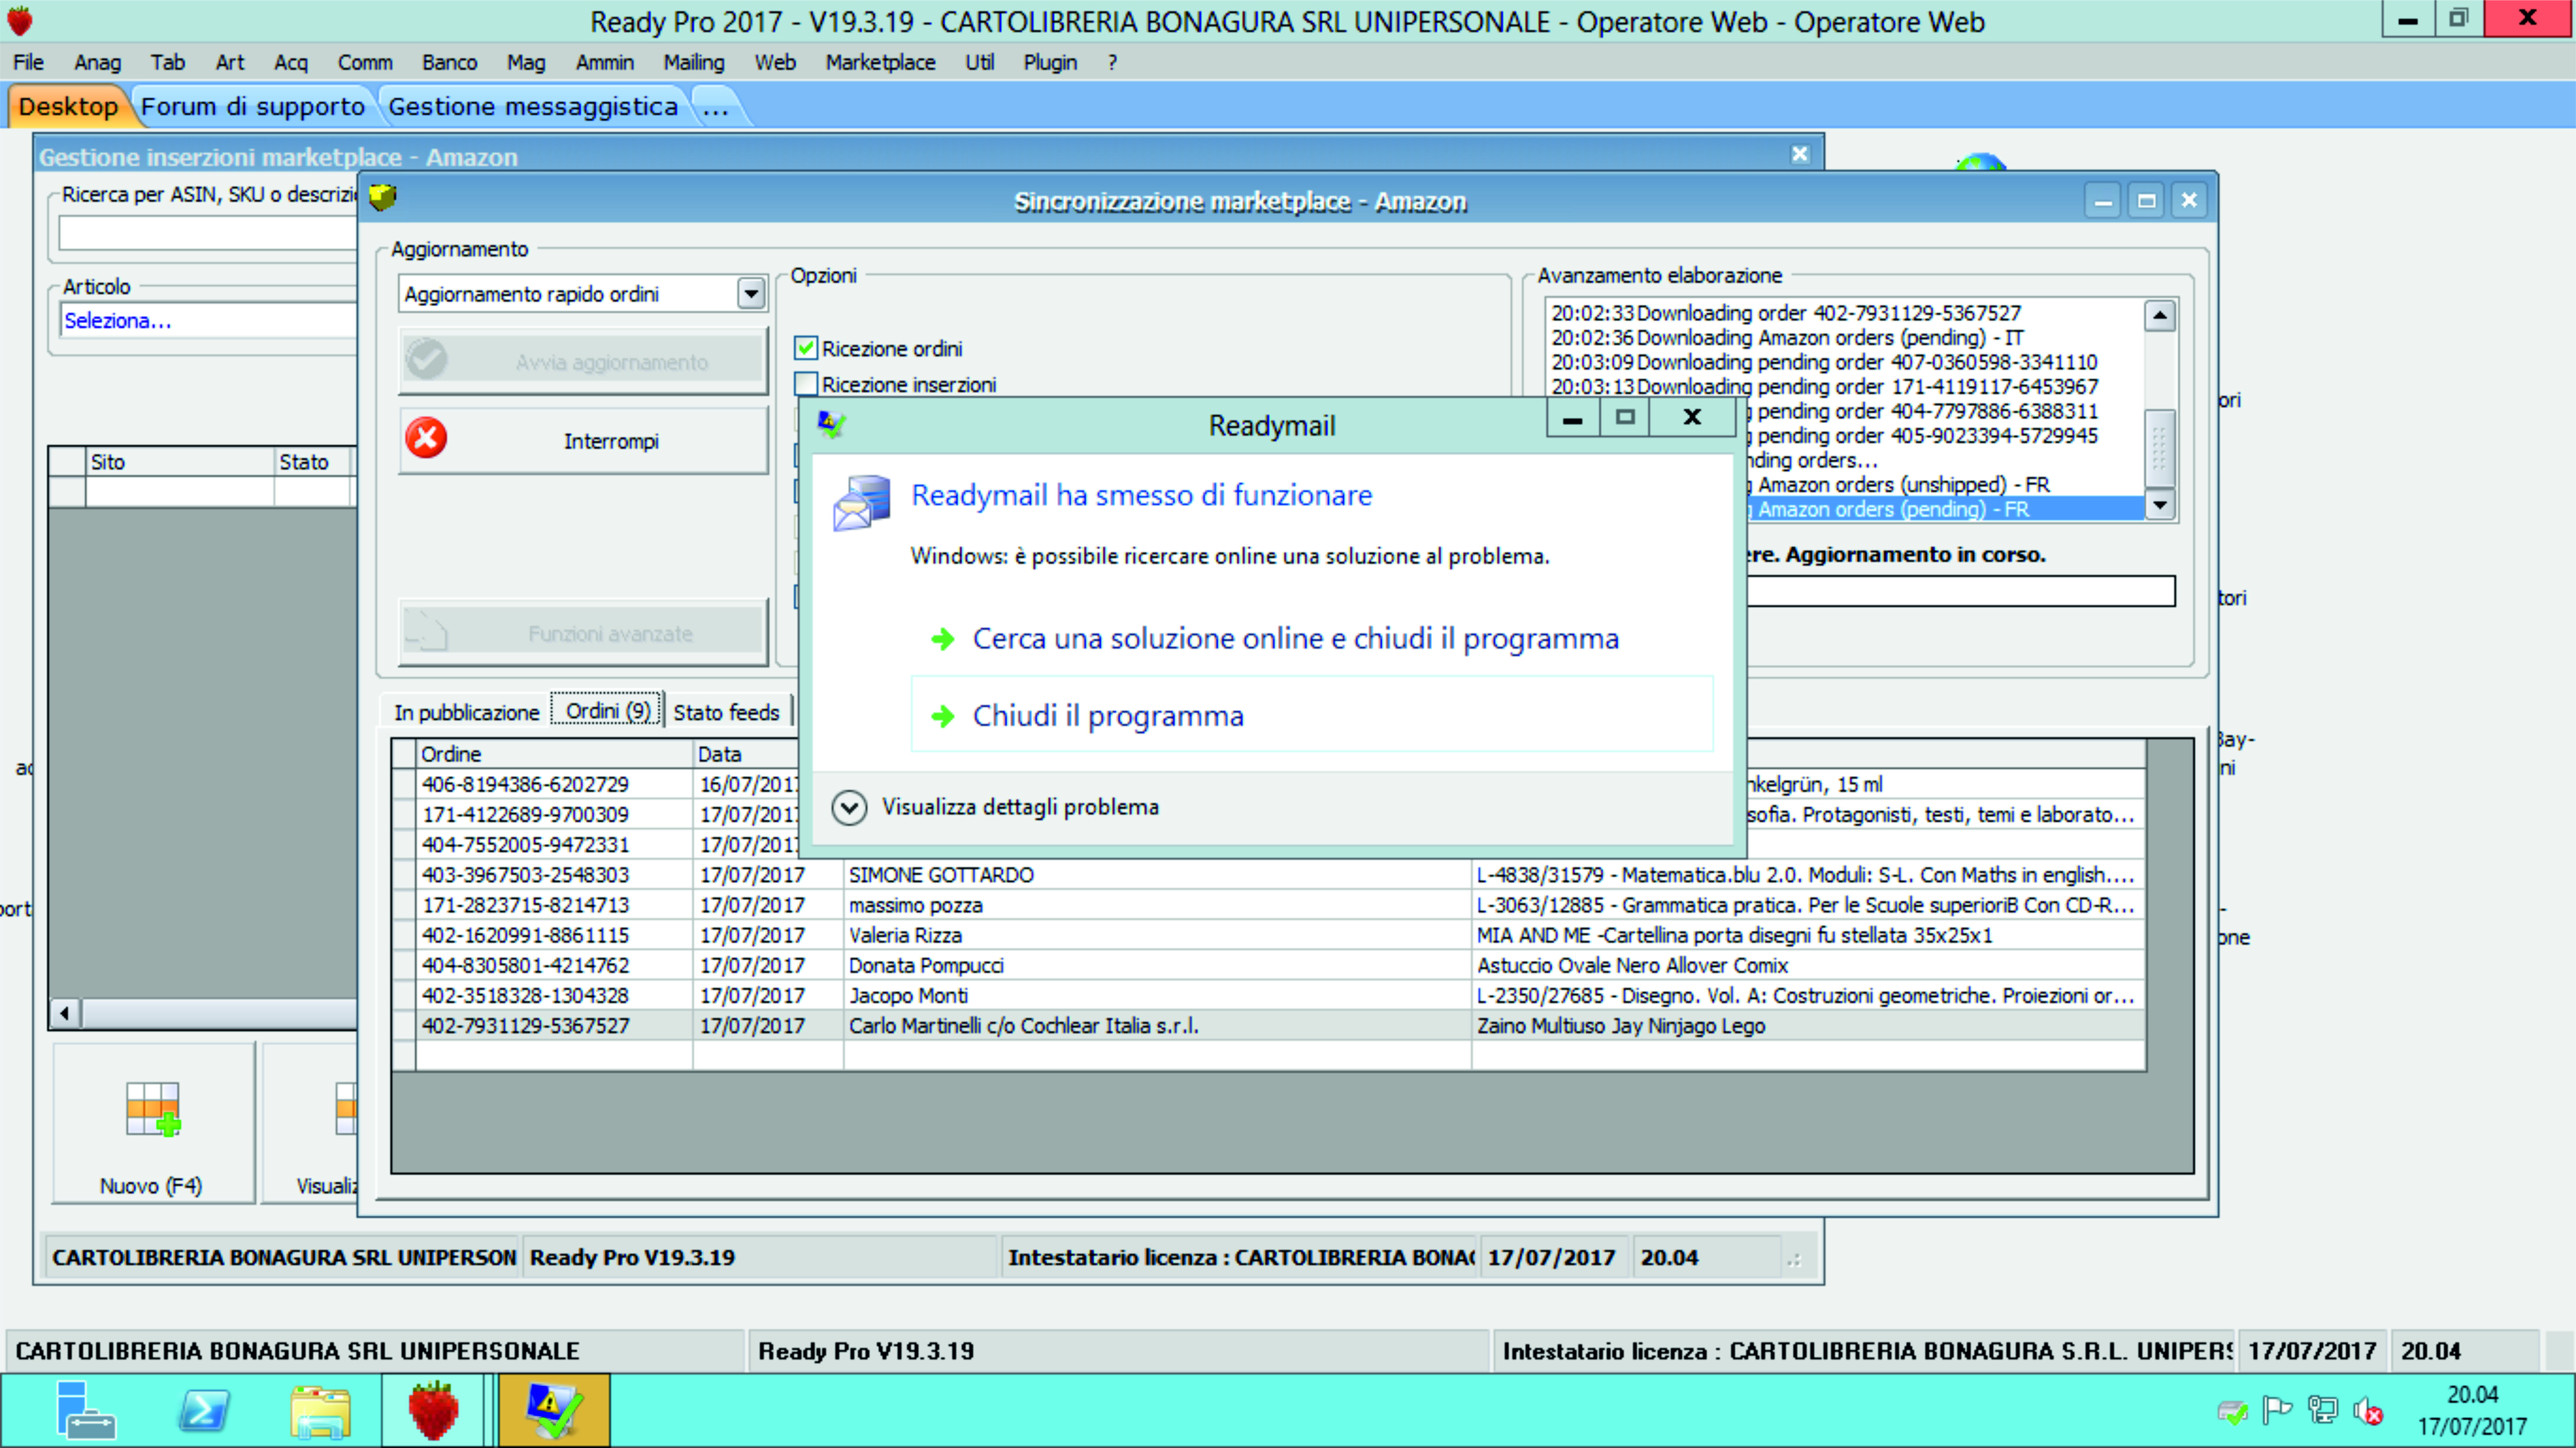Open Server Manager taskbar icon

click(85, 1410)
